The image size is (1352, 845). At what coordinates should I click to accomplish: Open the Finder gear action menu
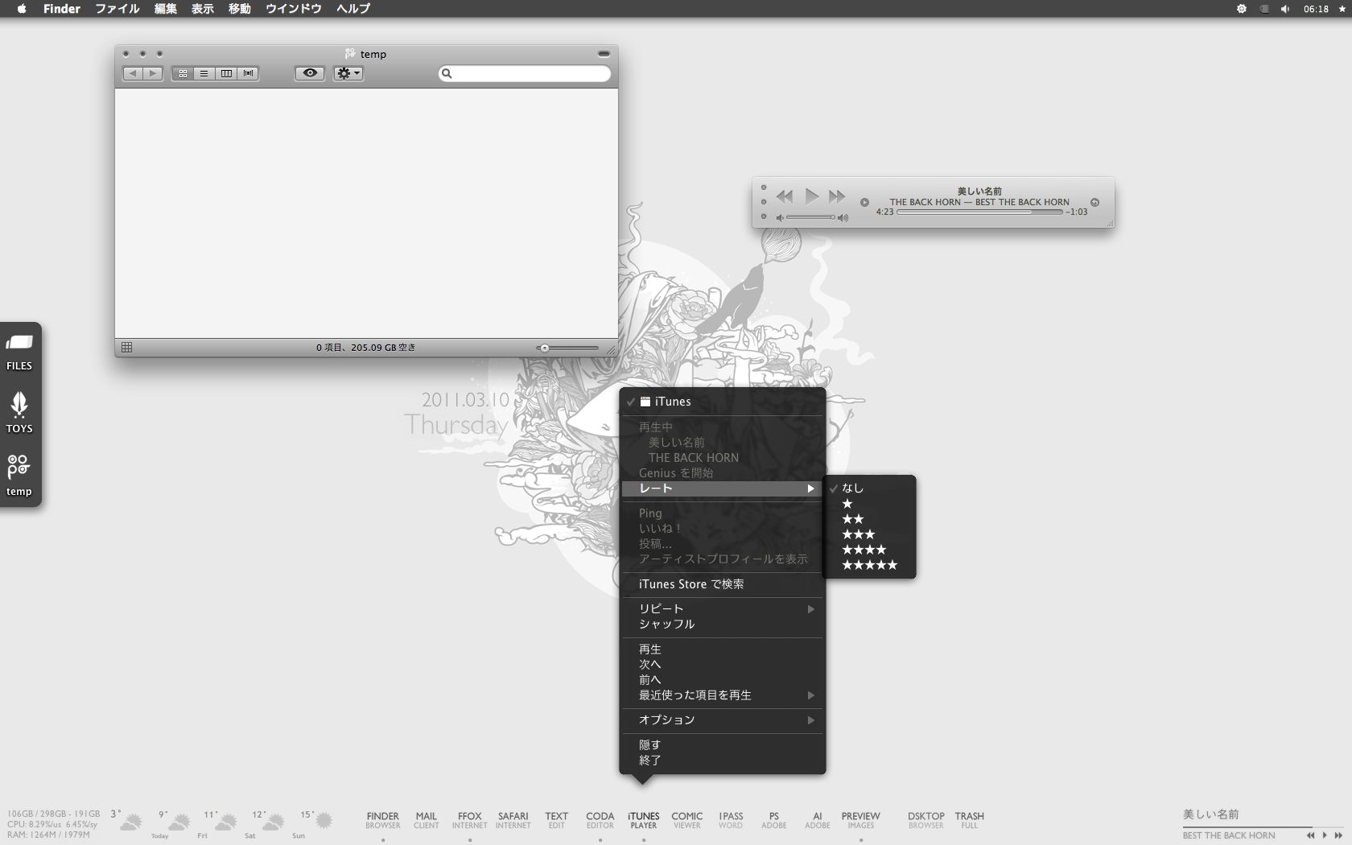(348, 73)
